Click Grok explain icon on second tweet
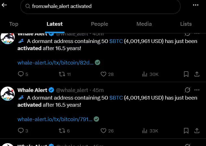This screenshot has height=146, width=206. pyautogui.click(x=187, y=90)
